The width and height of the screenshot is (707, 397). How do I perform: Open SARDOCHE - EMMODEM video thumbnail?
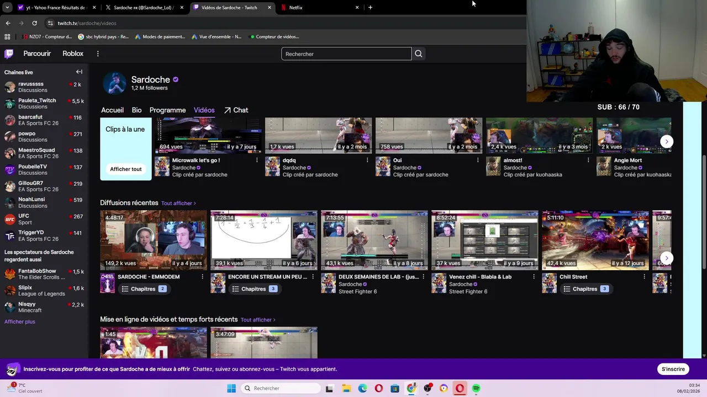coord(154,240)
